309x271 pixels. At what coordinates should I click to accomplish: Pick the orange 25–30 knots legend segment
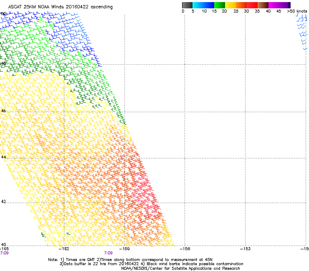tap(241, 5)
